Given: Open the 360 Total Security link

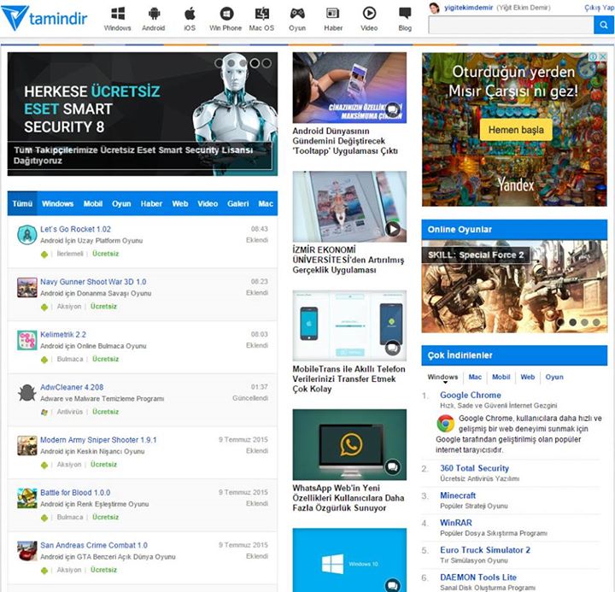Looking at the screenshot, I should pyautogui.click(x=475, y=468).
